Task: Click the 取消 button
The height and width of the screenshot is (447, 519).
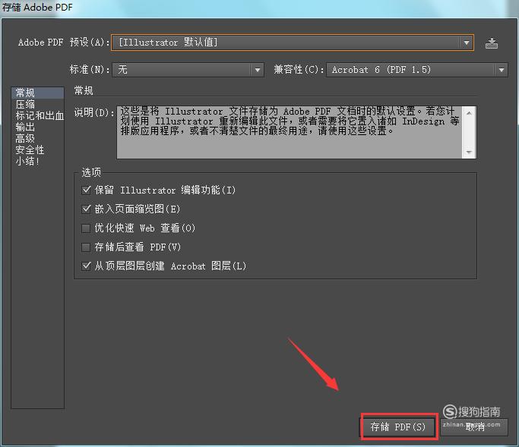Action: point(474,427)
